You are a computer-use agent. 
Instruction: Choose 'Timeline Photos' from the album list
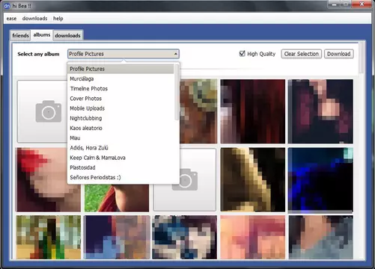coord(121,89)
